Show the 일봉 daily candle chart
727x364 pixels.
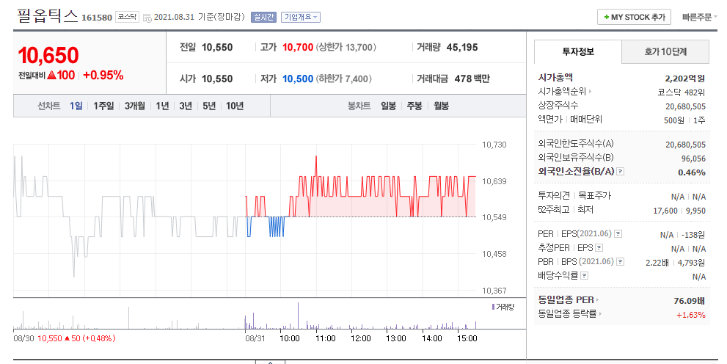pos(388,106)
